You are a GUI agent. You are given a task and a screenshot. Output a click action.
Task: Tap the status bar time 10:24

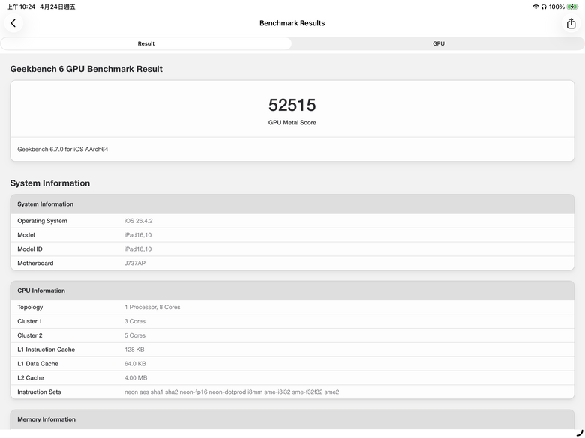21,7
